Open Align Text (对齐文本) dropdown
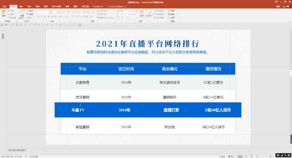 point(103,14)
